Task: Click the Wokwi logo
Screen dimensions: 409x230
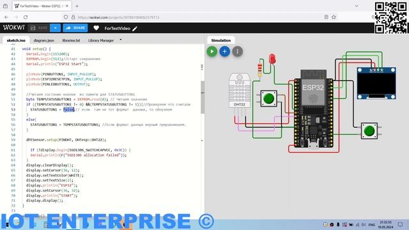Action: pos(13,27)
